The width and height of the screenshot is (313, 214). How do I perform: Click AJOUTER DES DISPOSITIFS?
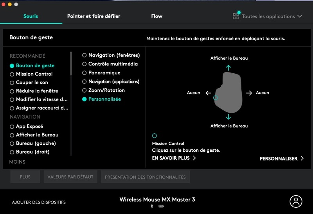pos(39,202)
